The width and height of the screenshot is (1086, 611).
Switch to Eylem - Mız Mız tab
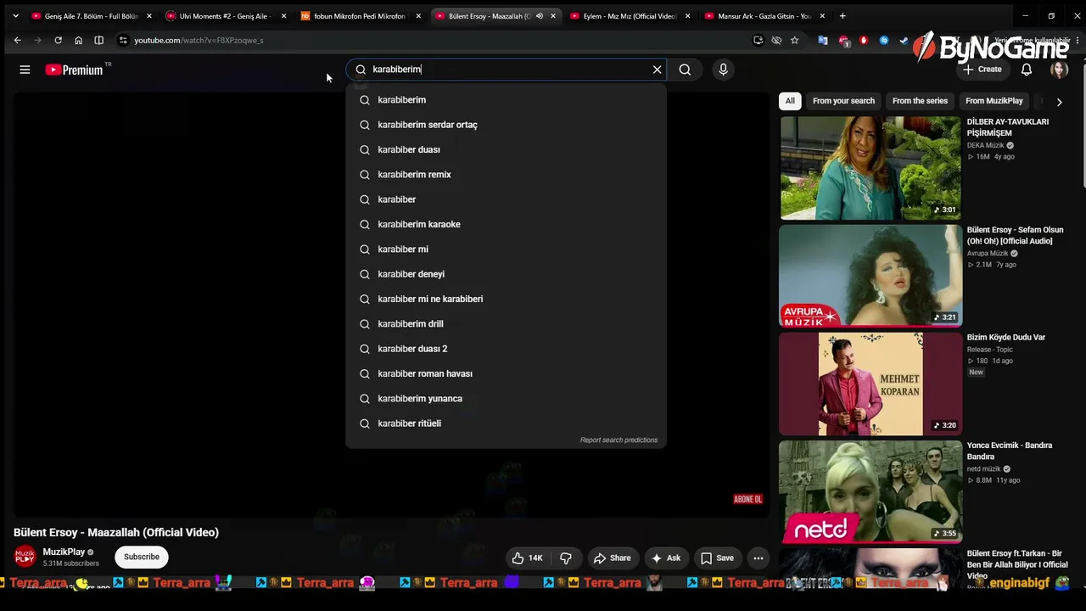tap(630, 16)
